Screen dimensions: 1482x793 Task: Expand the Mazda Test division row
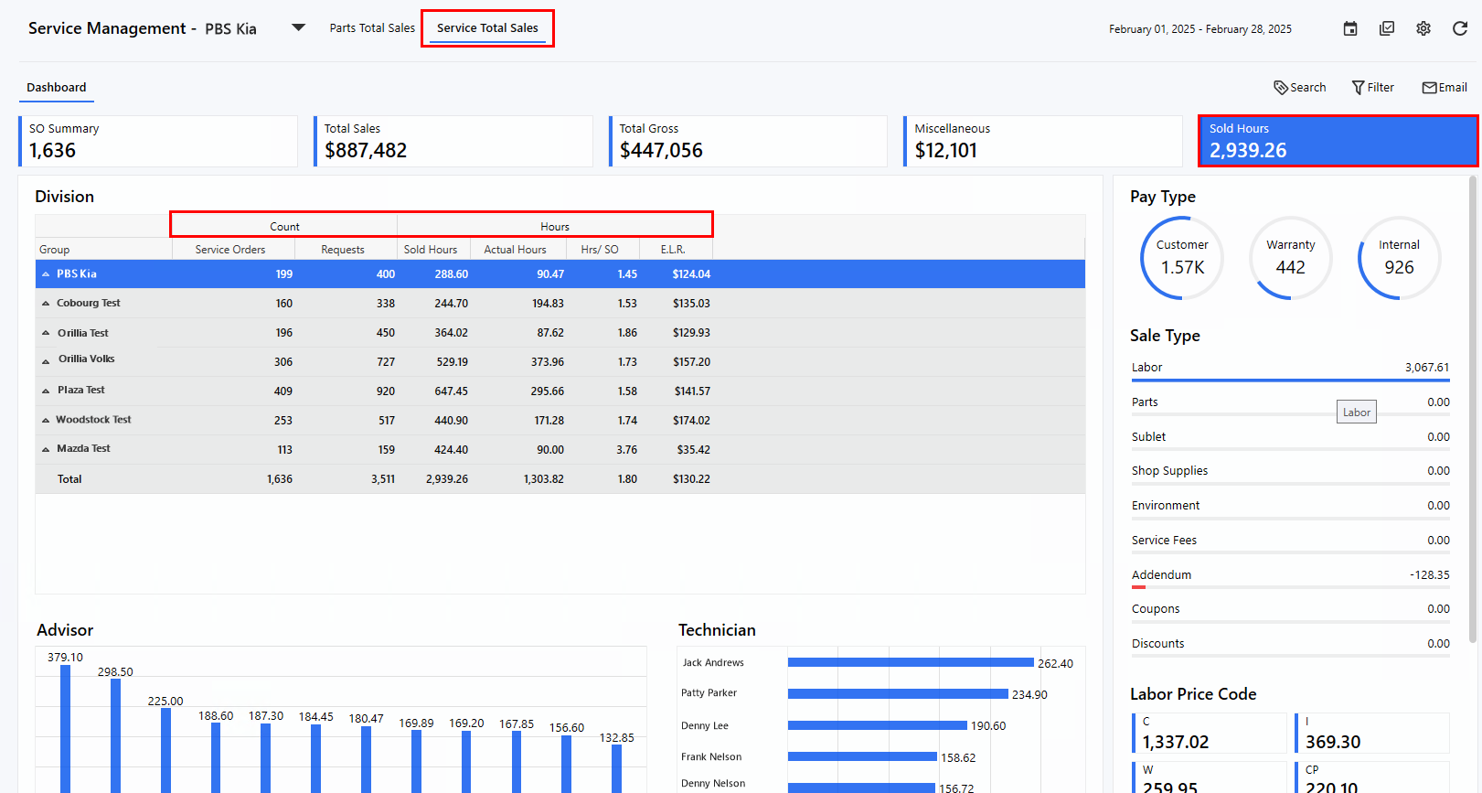point(46,449)
